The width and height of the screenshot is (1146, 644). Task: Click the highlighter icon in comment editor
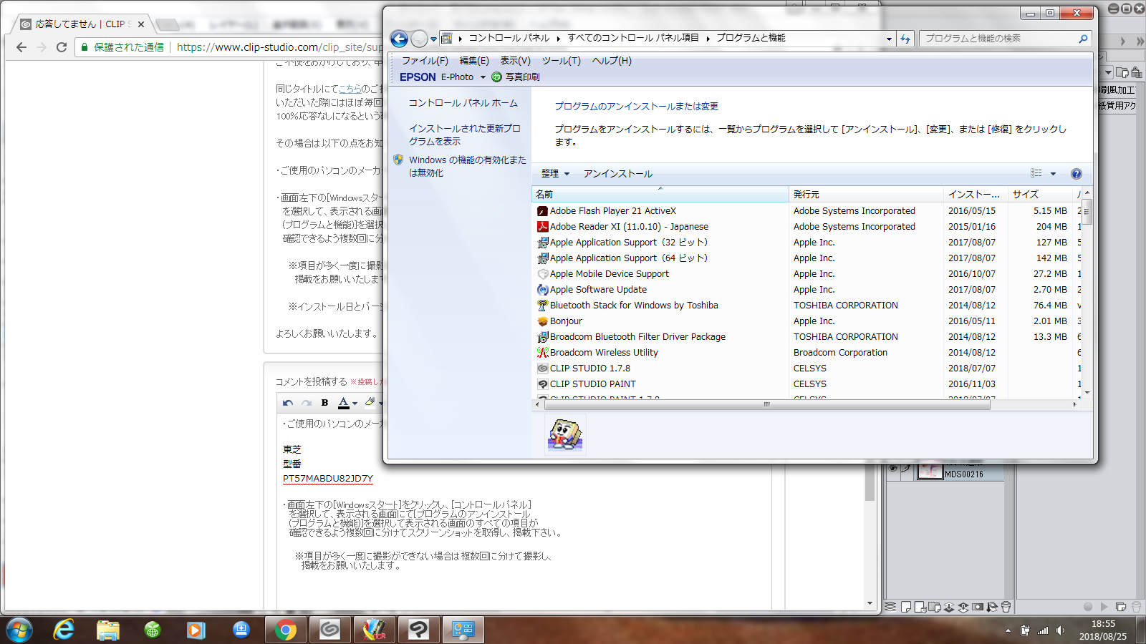click(x=370, y=402)
